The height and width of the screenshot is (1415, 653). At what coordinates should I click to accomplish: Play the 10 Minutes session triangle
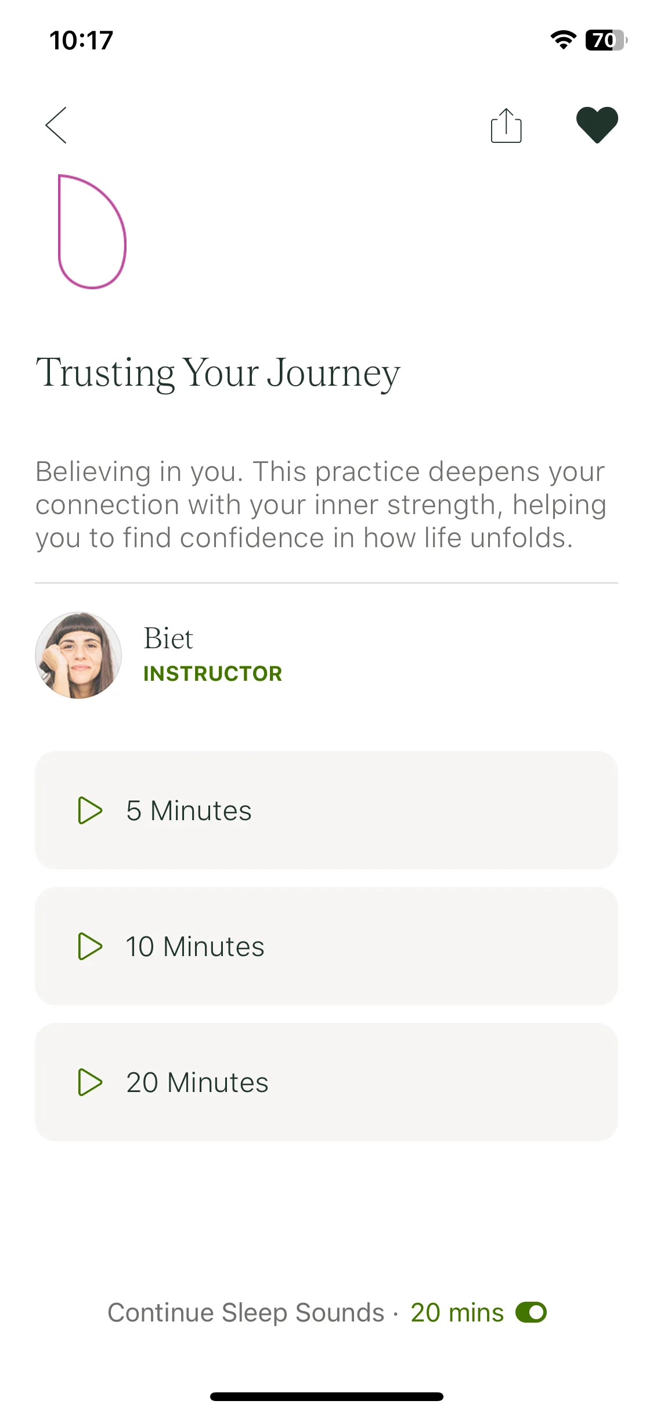point(90,946)
